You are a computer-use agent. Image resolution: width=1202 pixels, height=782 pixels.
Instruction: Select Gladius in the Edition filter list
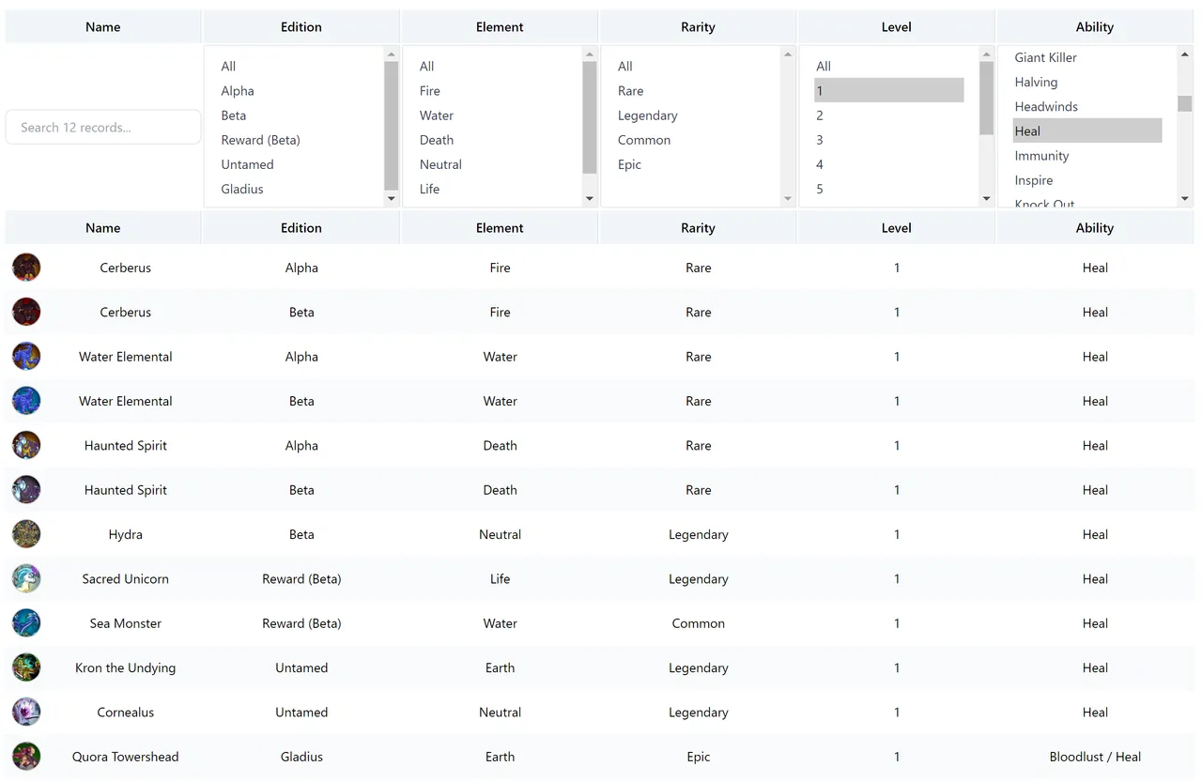click(x=296, y=189)
